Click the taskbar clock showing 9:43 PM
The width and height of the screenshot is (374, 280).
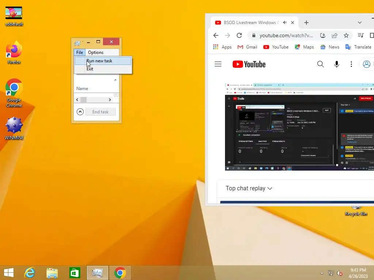point(358,273)
